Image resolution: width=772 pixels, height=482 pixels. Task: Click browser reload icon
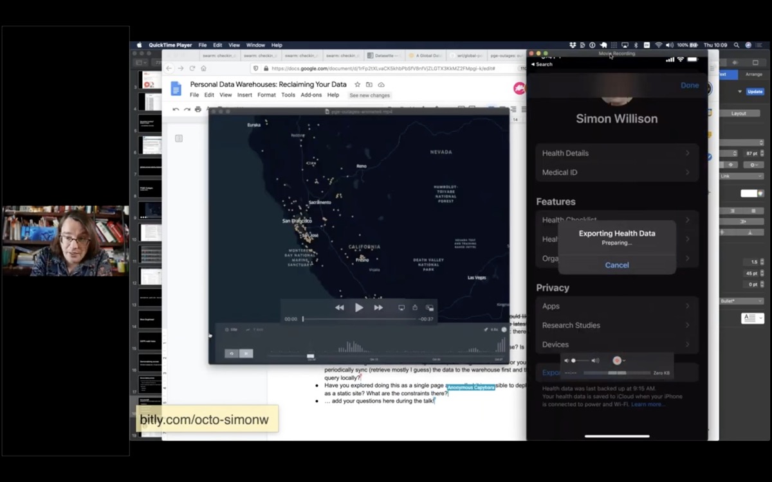[x=192, y=68]
